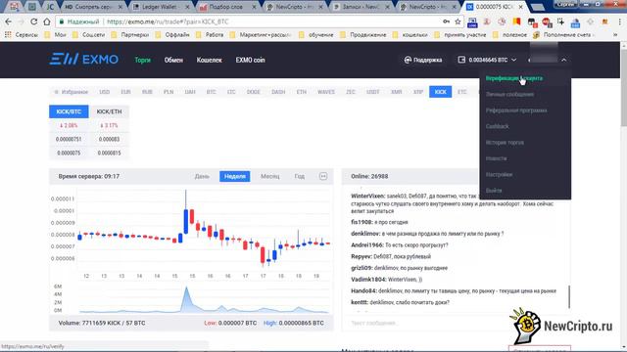
Task: Click the Volume 7711659 KICK text
Action: point(102,323)
